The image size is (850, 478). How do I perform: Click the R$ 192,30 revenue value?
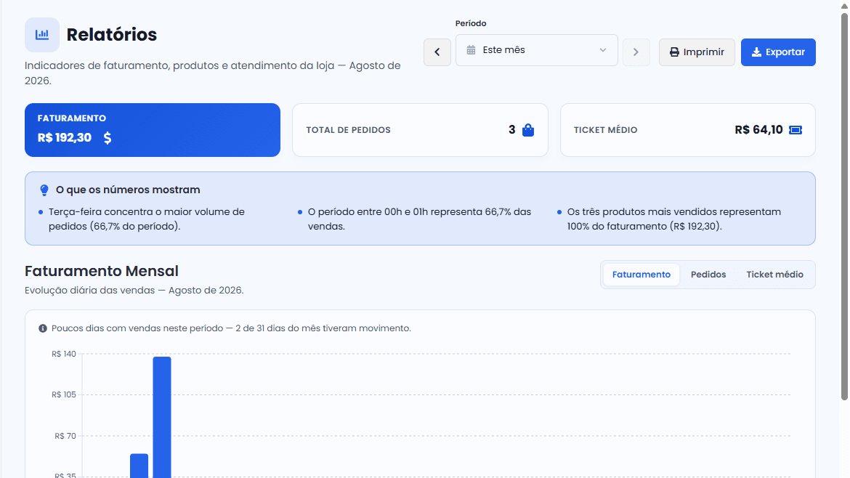click(65, 137)
